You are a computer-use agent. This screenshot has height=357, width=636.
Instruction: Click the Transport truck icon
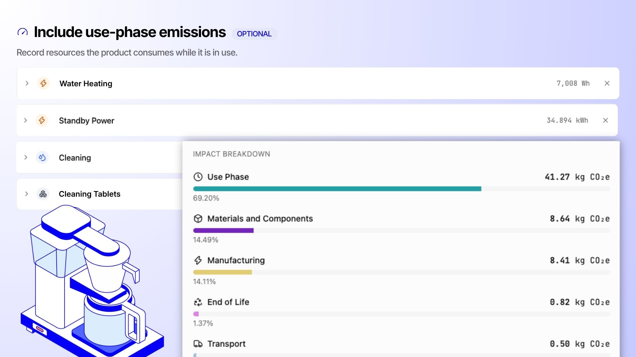click(198, 344)
